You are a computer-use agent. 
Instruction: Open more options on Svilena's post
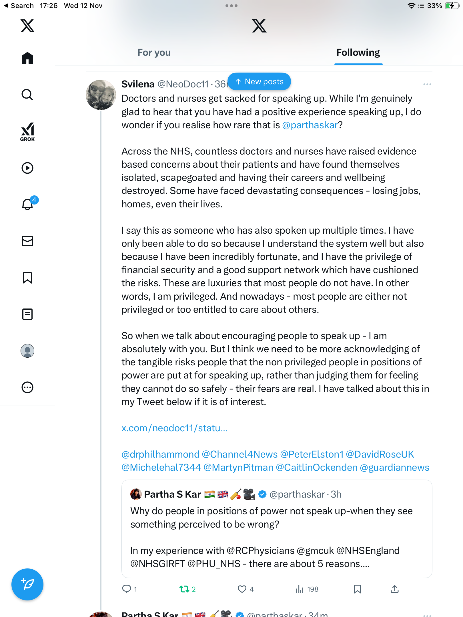point(427,84)
